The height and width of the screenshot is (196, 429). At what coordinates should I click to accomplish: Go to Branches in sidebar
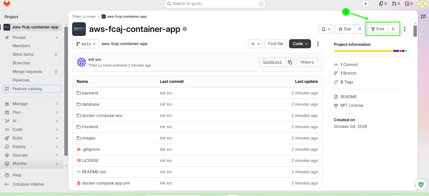coord(32,63)
